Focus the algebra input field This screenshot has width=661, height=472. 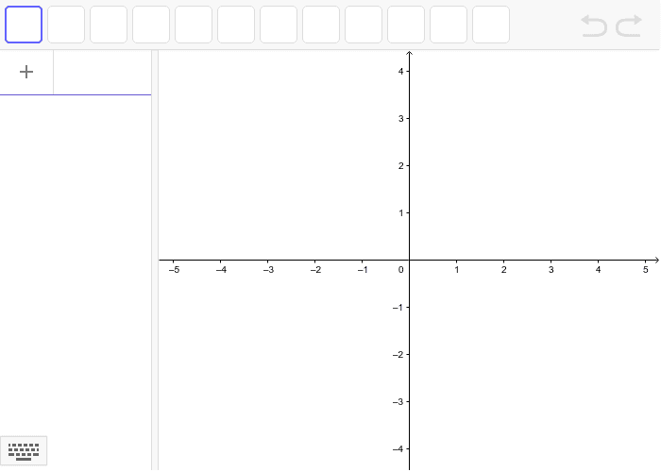pos(102,72)
